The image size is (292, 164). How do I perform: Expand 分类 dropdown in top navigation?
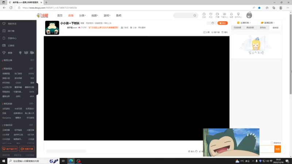pyautogui.click(x=82, y=15)
